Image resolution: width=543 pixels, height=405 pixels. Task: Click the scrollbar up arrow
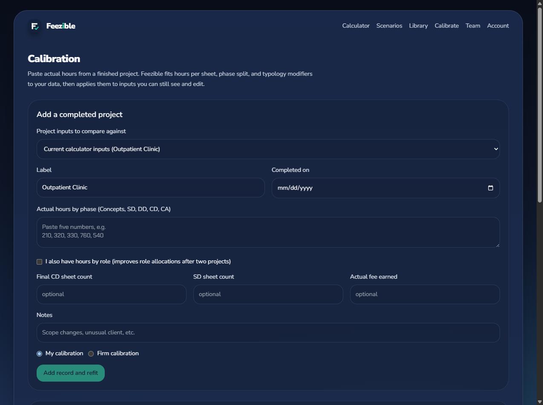click(540, 3)
